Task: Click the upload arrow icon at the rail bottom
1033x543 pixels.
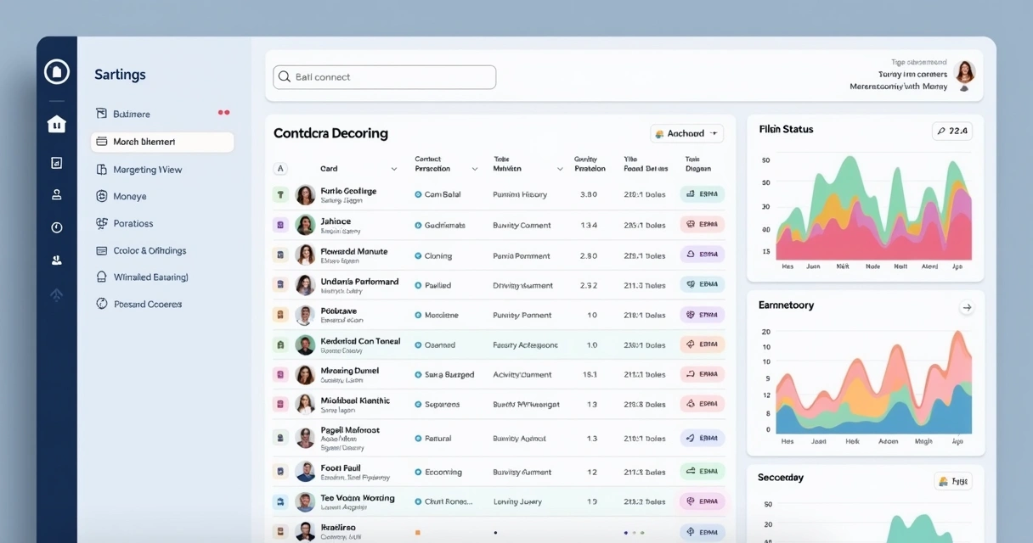Action: click(56, 294)
